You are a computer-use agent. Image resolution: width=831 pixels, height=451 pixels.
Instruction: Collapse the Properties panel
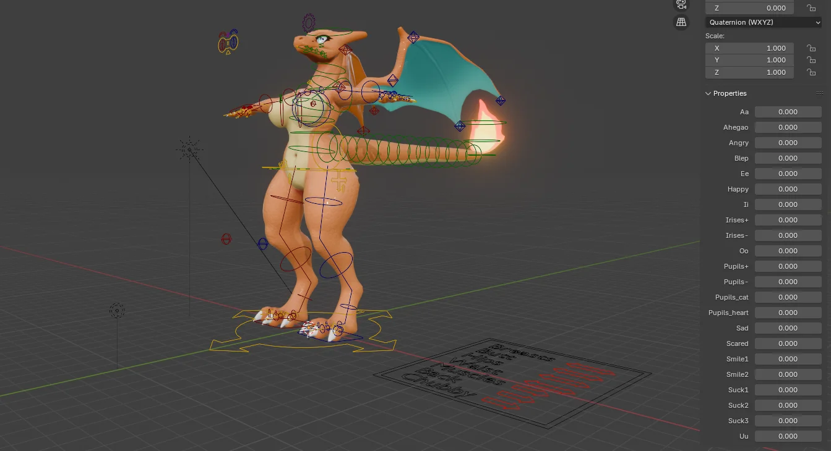coord(708,93)
